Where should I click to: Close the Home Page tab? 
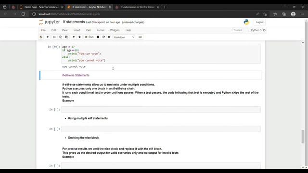point(62,7)
